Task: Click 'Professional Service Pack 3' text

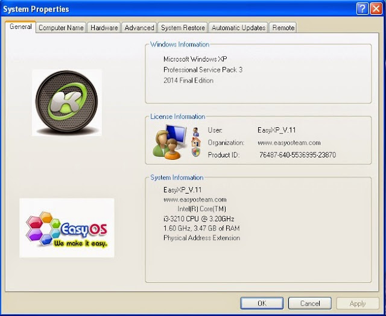Action: point(203,70)
